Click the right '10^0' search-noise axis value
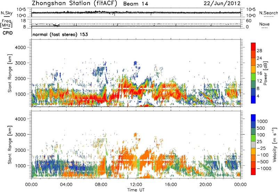The width and height of the screenshot is (278, 192). point(251,16)
